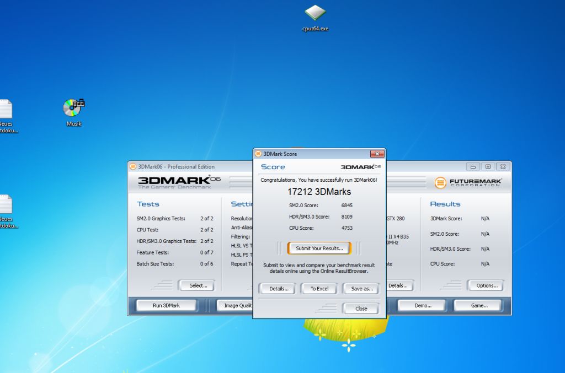Open system Details... in the main 3DMark06 window
The width and height of the screenshot is (565, 373).
pyautogui.click(x=399, y=285)
